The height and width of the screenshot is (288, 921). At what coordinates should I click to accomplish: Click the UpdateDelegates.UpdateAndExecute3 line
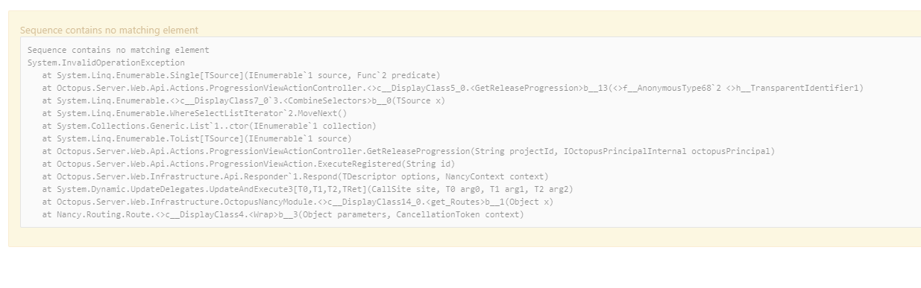(x=307, y=189)
